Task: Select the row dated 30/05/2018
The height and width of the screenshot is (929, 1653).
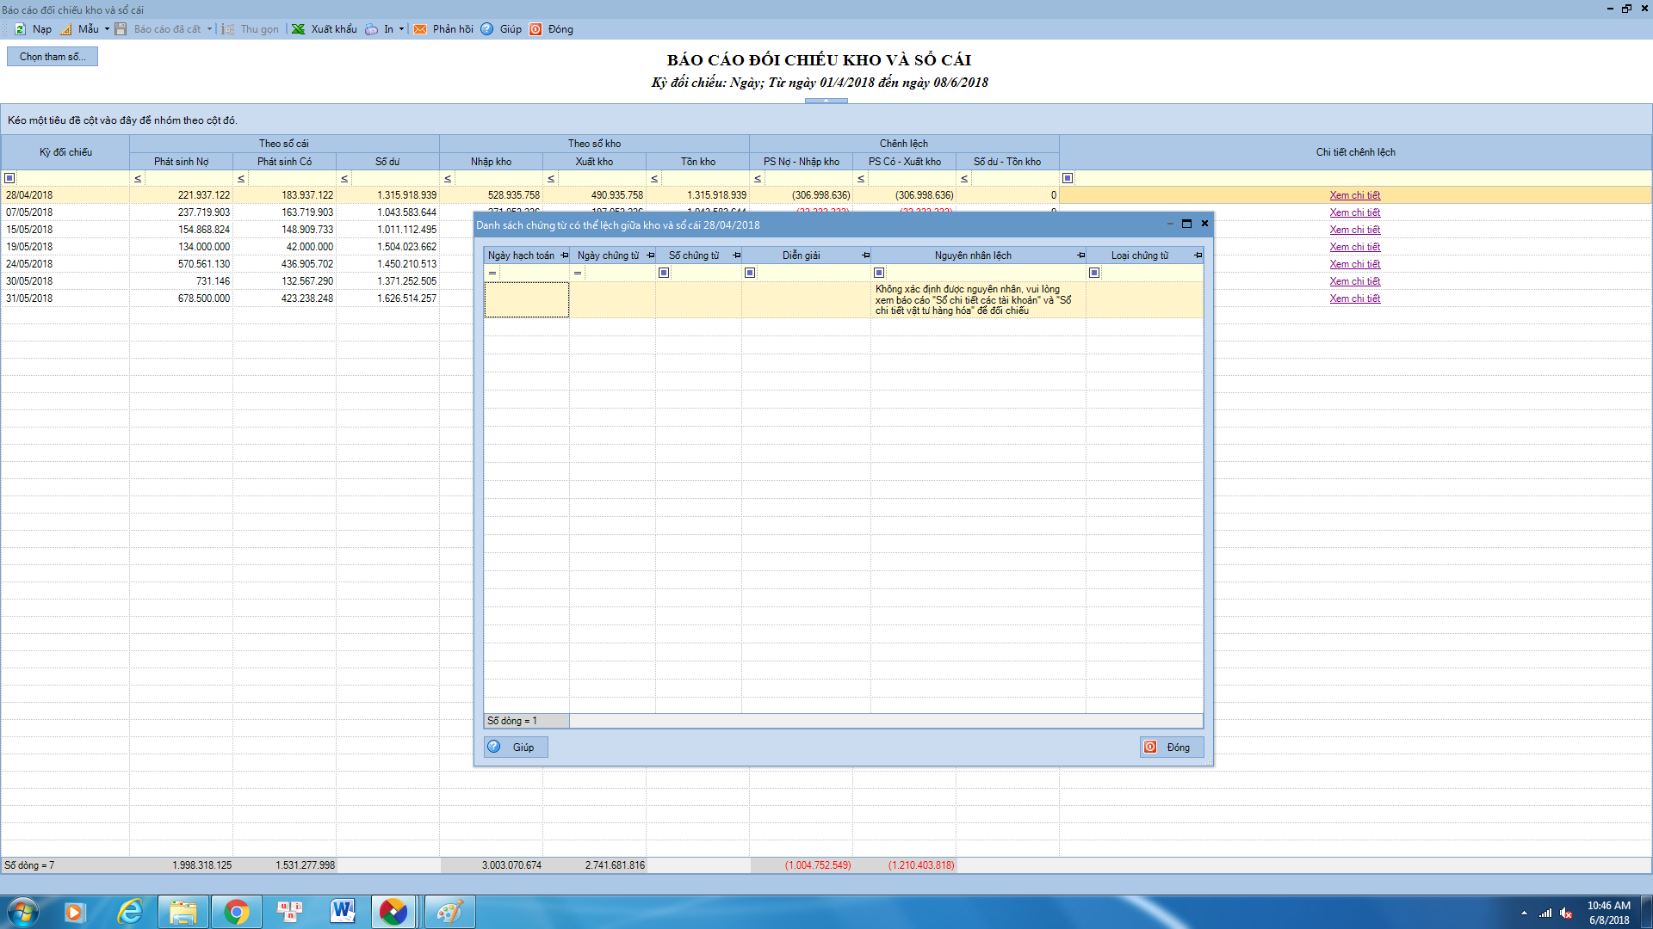Action: [x=28, y=281]
